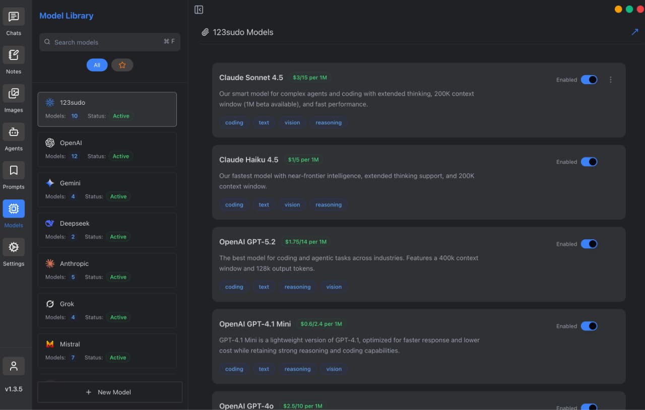Open the Notes section

point(14,55)
